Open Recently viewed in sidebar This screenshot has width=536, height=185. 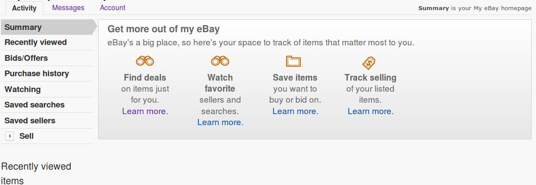pos(35,42)
